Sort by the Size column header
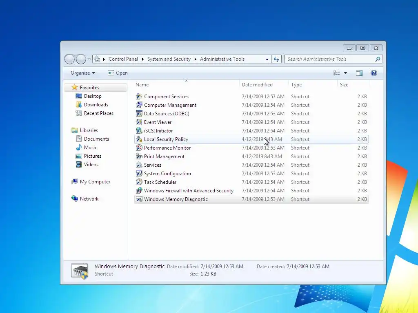Screen dimensions: 418x313 354,85
